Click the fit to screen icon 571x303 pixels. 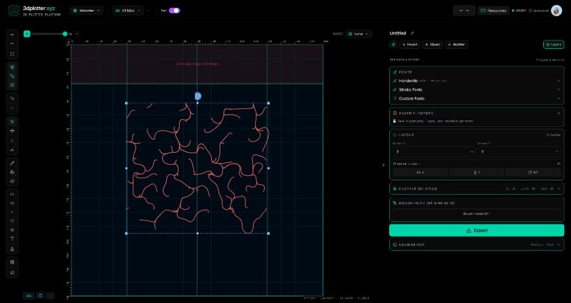pyautogui.click(x=12, y=53)
